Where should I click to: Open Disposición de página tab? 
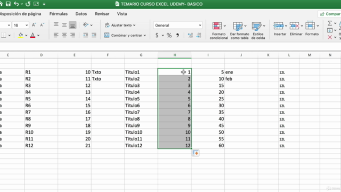tap(20, 14)
